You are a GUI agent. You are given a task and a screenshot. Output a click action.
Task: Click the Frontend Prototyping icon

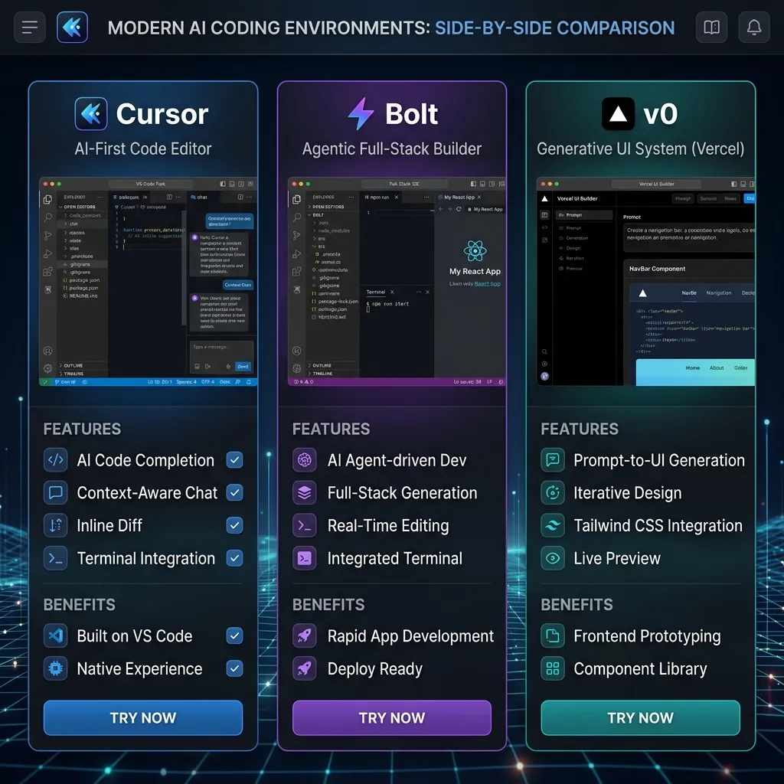pos(553,636)
